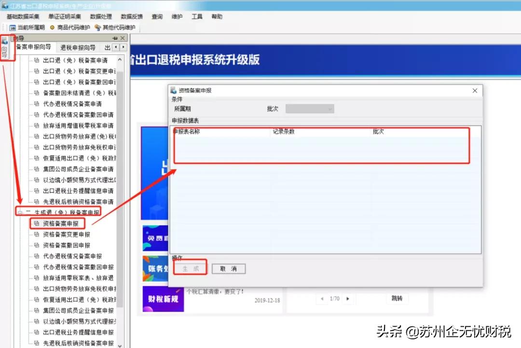
Task: Select the 资格备案申报 tree item
Action: click(60, 223)
